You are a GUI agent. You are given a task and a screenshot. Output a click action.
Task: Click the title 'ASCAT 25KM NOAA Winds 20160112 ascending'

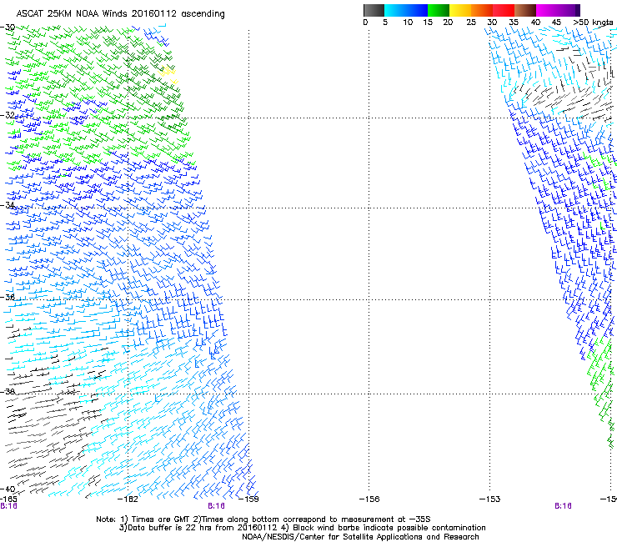[120, 14]
